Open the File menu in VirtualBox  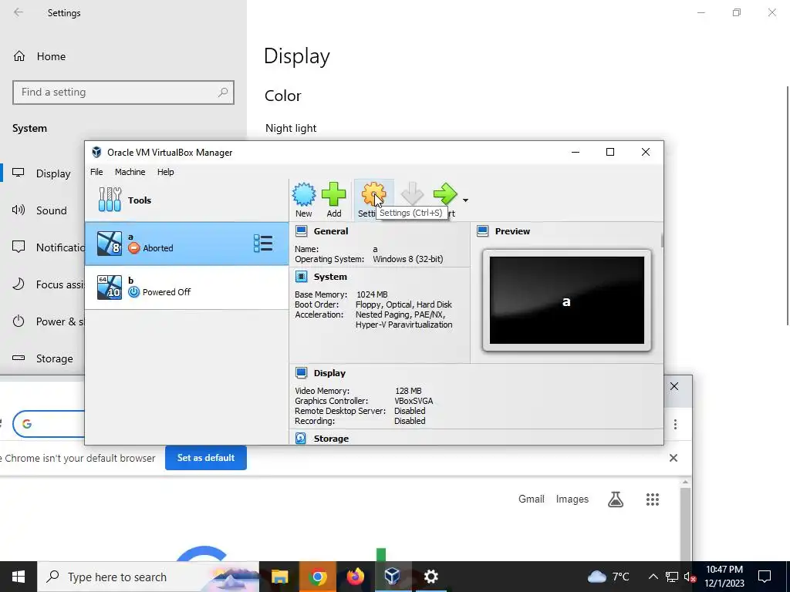pos(96,172)
